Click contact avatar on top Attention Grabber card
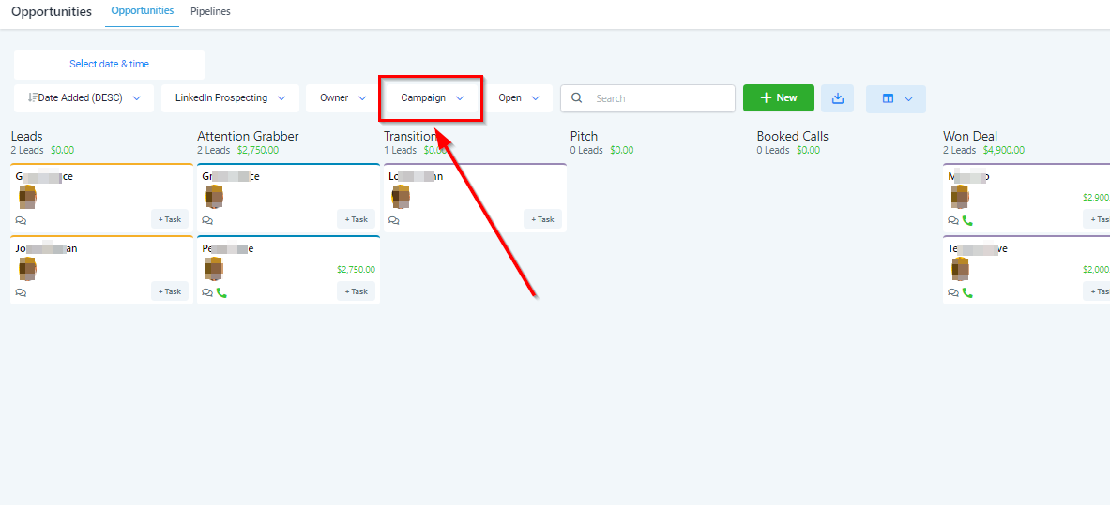Viewport: 1110px width, 505px height. pyautogui.click(x=215, y=196)
